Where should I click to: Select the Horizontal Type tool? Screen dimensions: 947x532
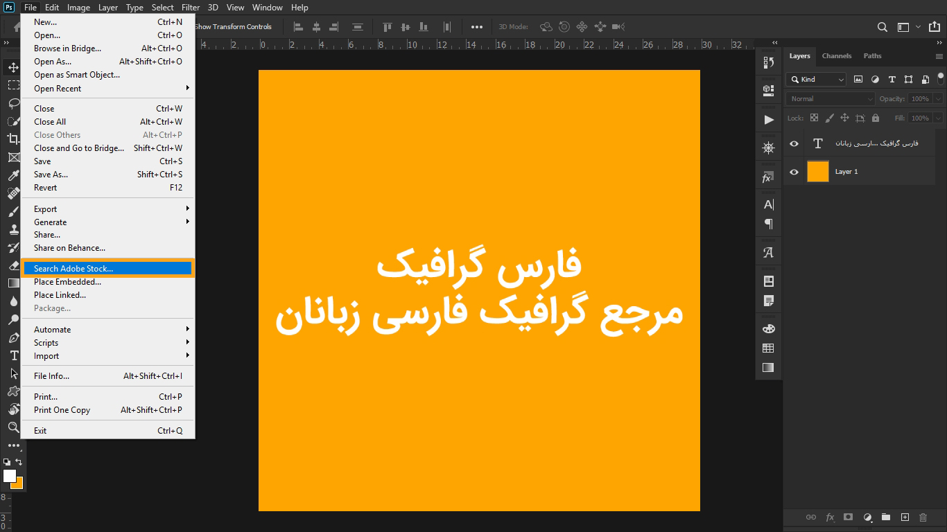click(x=12, y=355)
